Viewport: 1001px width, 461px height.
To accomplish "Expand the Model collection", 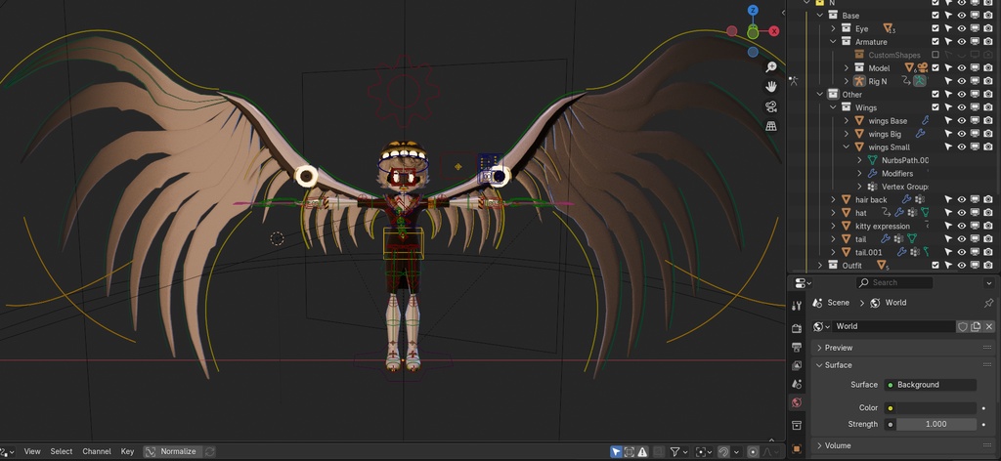I will click(847, 67).
